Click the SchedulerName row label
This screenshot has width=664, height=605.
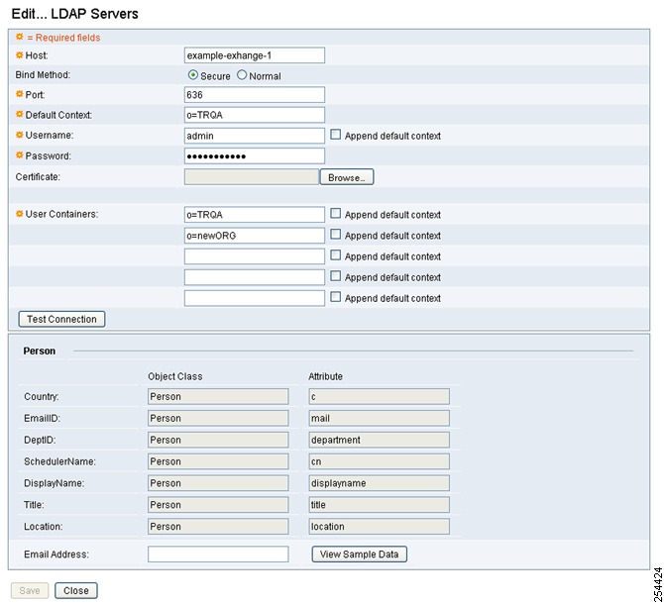click(60, 461)
